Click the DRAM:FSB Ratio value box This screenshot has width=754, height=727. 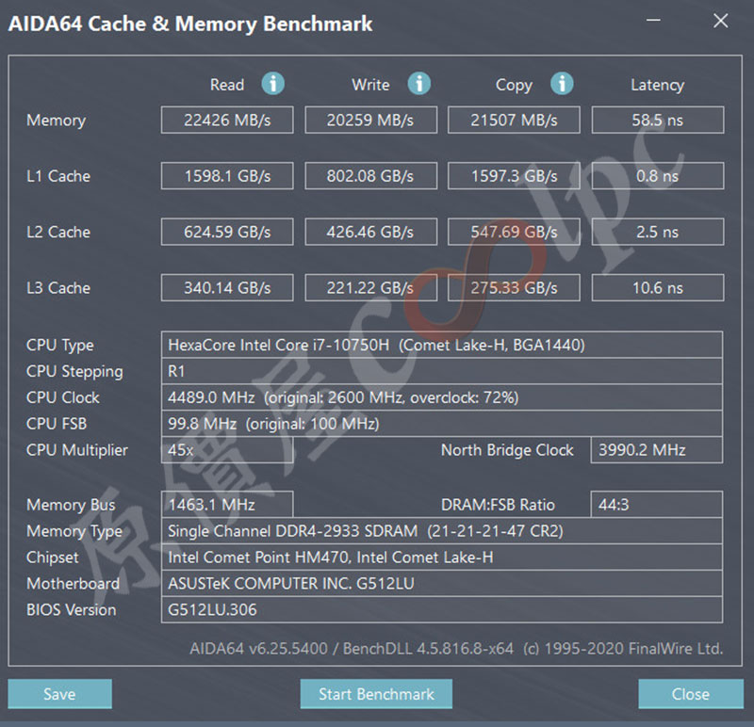click(657, 505)
